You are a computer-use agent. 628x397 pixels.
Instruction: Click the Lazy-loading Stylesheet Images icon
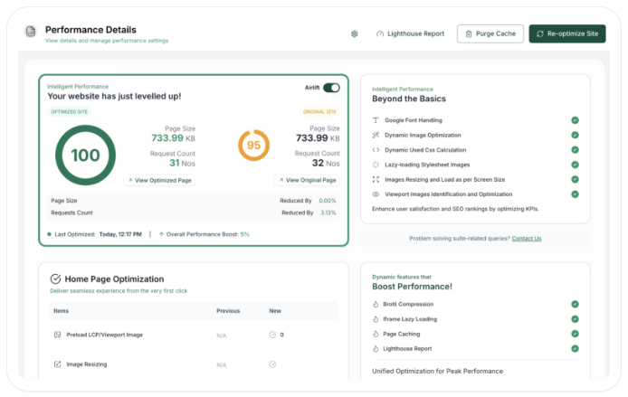376,165
